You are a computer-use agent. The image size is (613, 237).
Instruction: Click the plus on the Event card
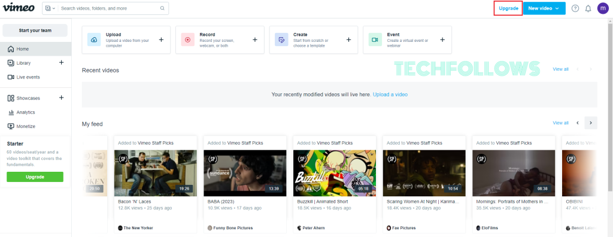443,39
